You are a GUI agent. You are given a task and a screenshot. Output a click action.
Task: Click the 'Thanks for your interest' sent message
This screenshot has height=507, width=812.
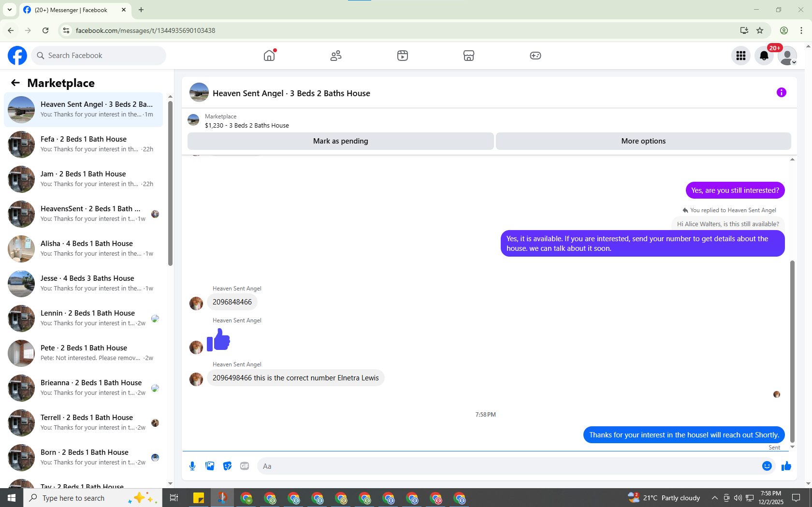[684, 435]
